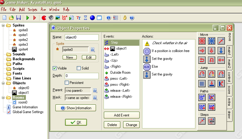Add a path using toolbar icon
Viewport: 242px width, 139px height.
click(65, 18)
